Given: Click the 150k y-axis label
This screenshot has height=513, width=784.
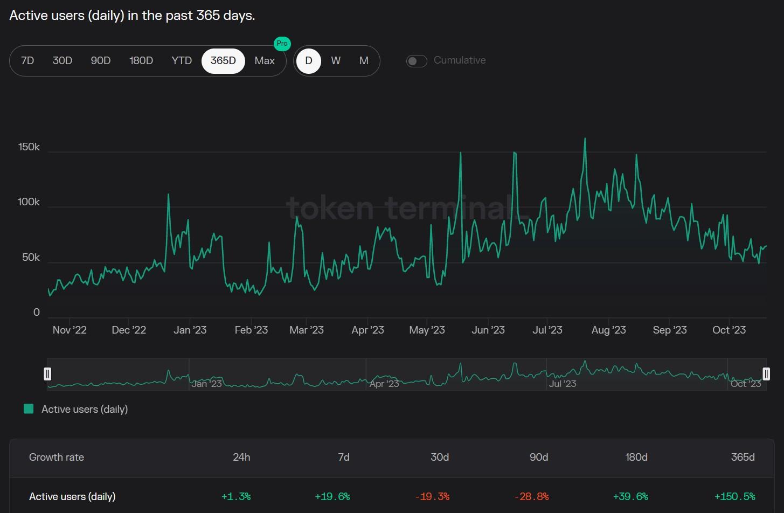Looking at the screenshot, I should 29,147.
